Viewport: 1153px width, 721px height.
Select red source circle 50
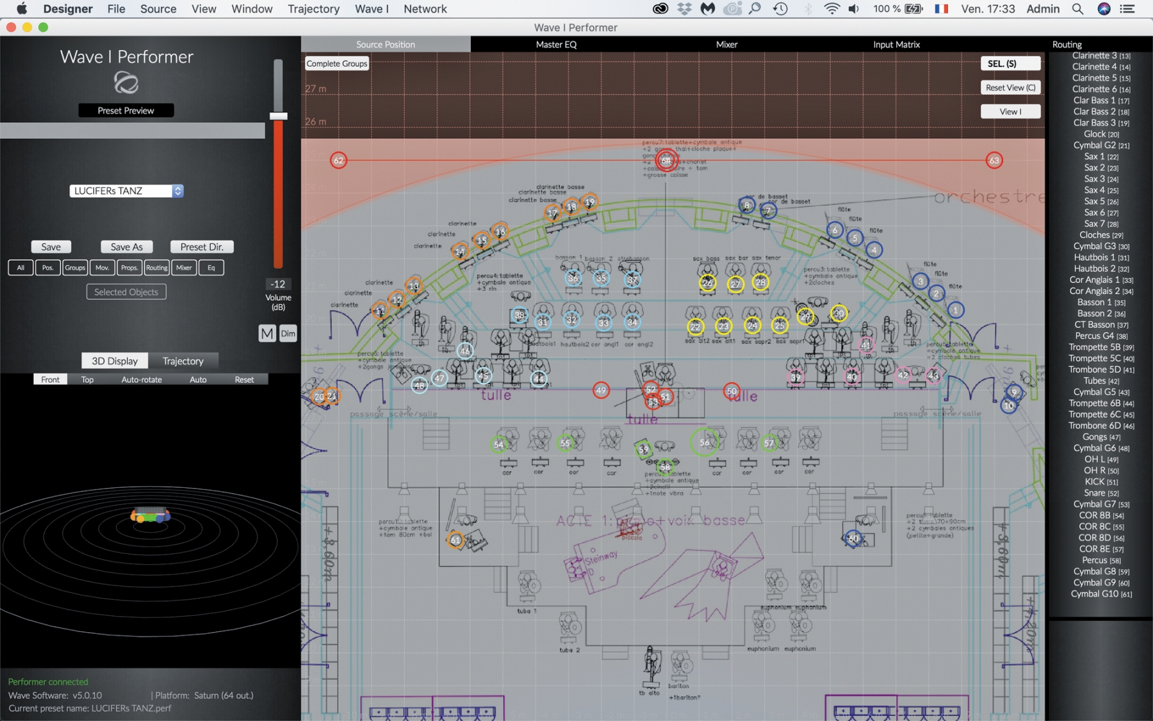click(x=732, y=391)
